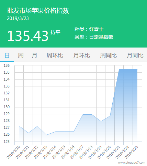This screenshot has width=147, height=166.
Task: Click x-axis date label 2019/3/14
Action: [49, 152]
